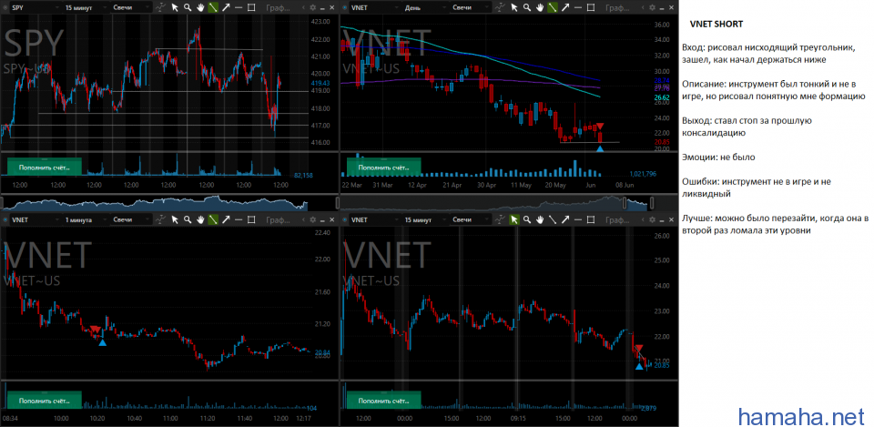The image size is (874, 427).
Task: Open the '1 минута' timeframe dropdown
Action: [x=86, y=219]
